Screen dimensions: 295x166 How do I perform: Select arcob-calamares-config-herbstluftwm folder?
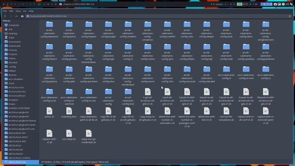[88, 53]
